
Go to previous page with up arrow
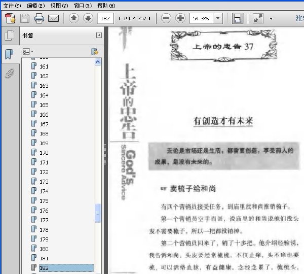pos(74,18)
